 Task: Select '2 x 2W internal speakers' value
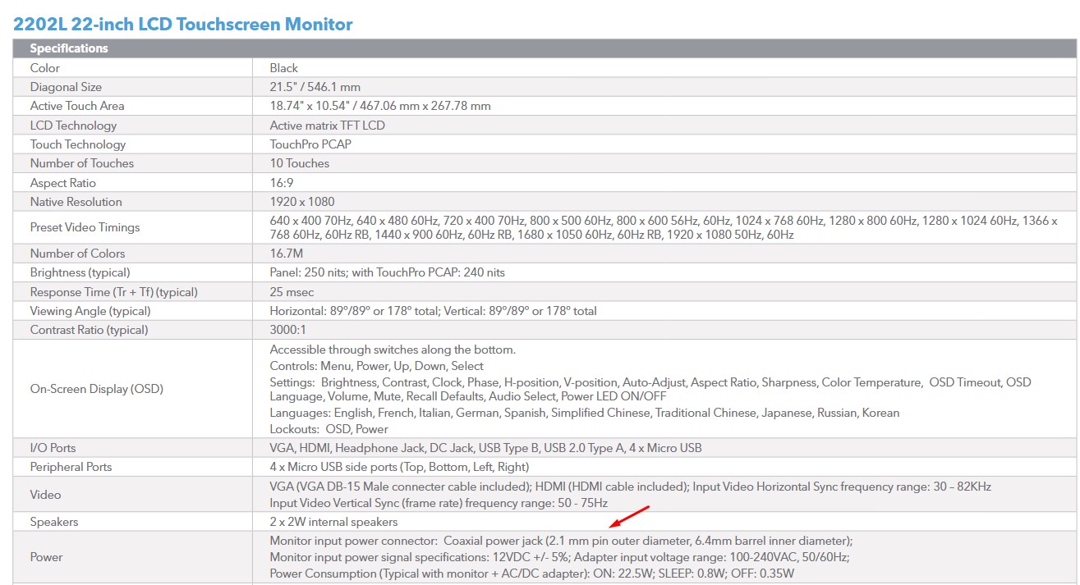[x=334, y=522]
